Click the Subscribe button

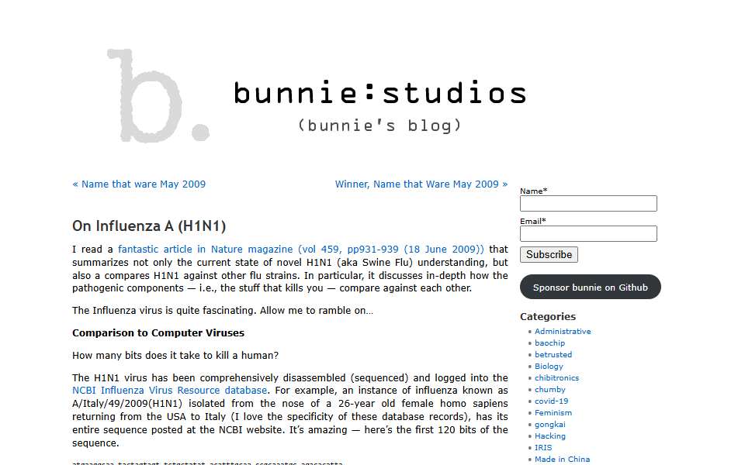tap(549, 255)
